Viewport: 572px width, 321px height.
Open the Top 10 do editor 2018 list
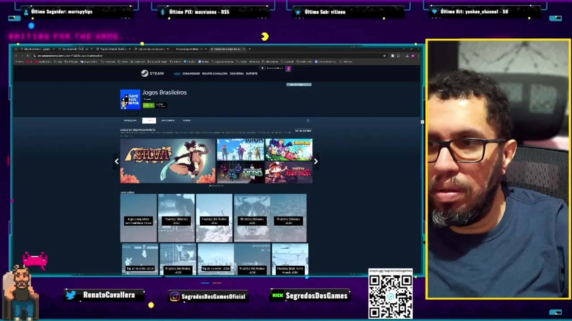coord(216,259)
